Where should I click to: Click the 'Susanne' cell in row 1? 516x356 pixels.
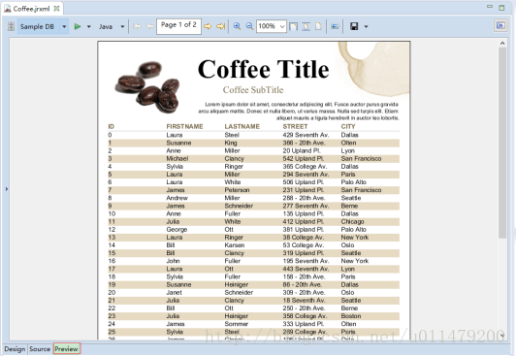[178, 143]
